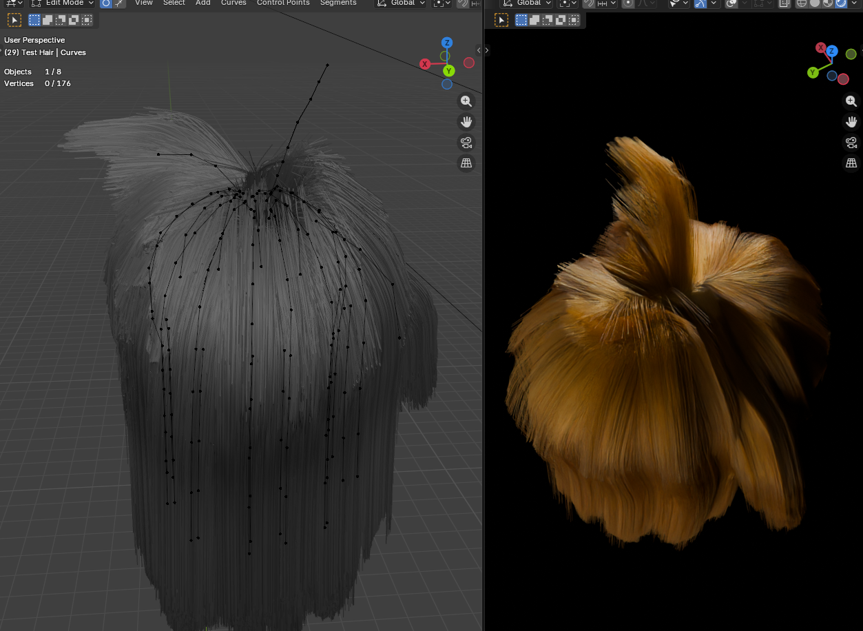The image size is (863, 631).
Task: Open the Segments menu
Action: coord(338,3)
